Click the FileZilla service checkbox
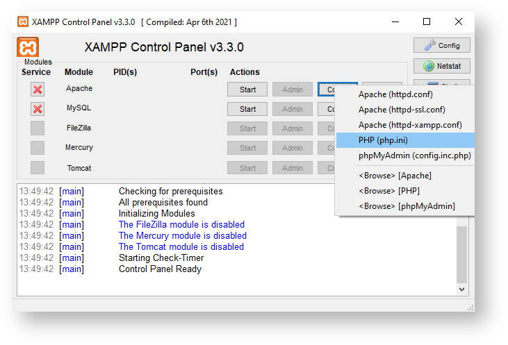508x345 pixels. click(38, 128)
